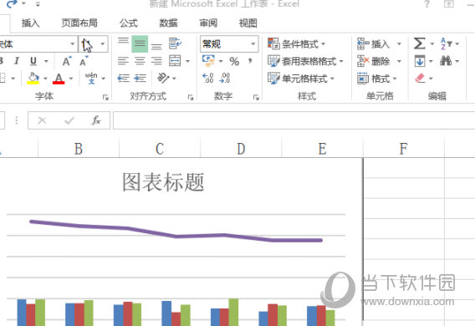The width and height of the screenshot is (475, 326).
Task: Click AutoSum sigma icon
Action: pos(420,43)
